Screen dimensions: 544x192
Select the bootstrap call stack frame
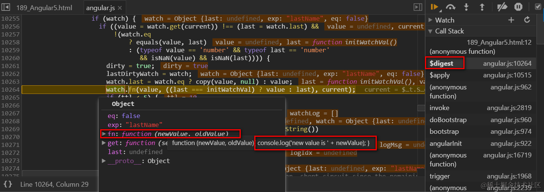tap(481, 132)
